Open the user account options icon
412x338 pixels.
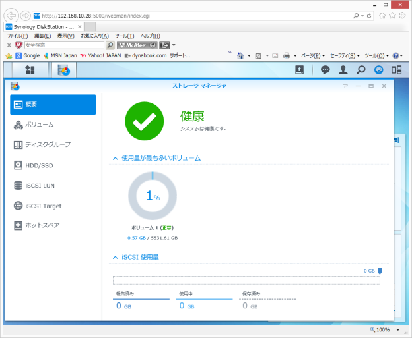[x=343, y=70]
